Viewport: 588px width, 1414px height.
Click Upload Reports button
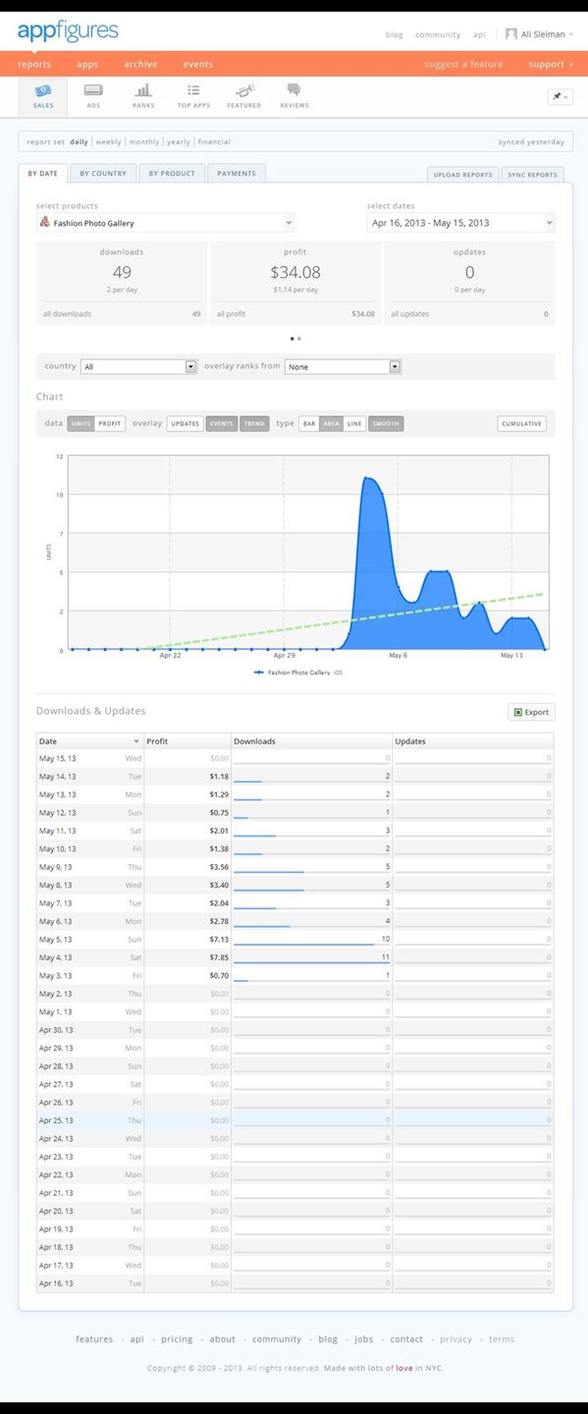click(463, 175)
